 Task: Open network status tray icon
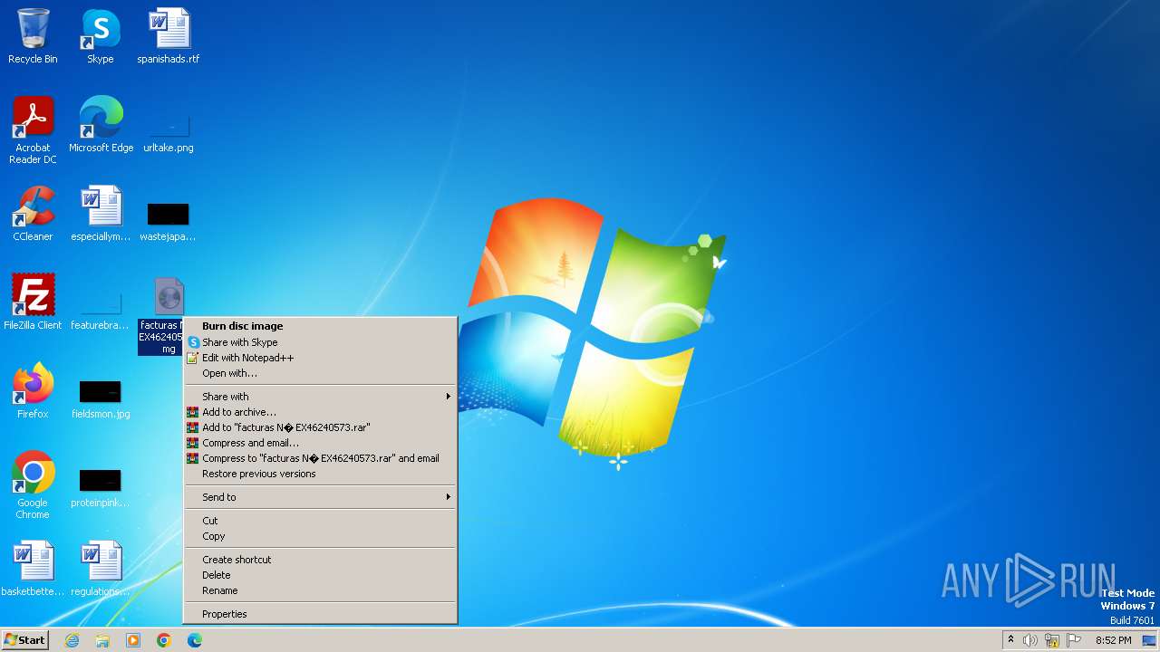[x=1052, y=640]
